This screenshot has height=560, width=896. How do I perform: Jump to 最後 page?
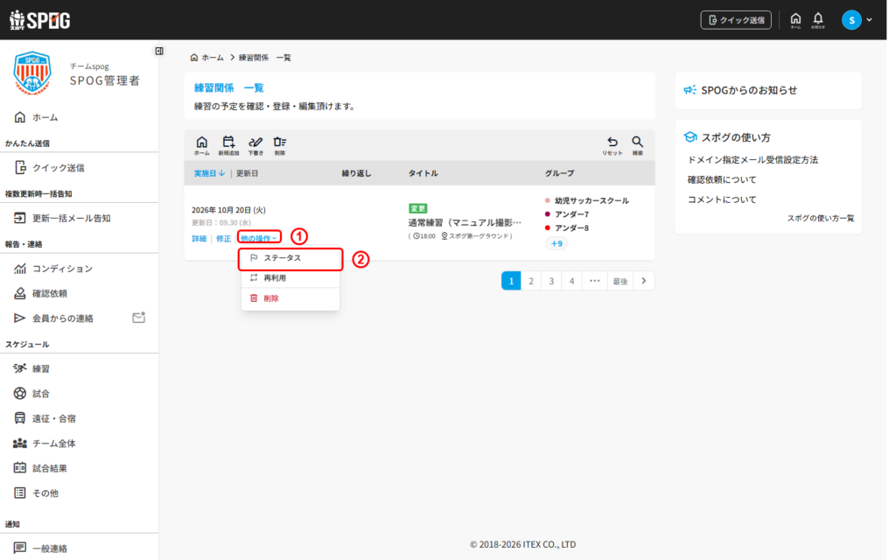pos(620,281)
